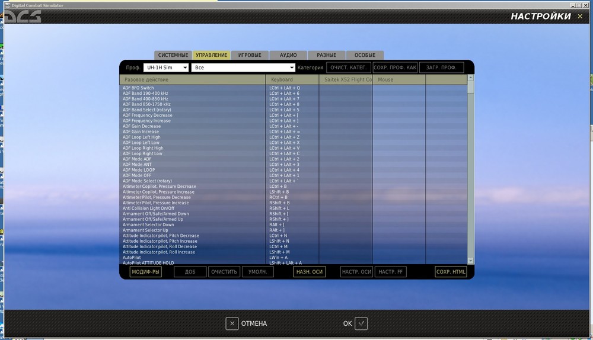Image resolution: width=593 pixels, height=340 pixels.
Task: Open the СИСТЕМНЫЕ tab
Action: 173,55
